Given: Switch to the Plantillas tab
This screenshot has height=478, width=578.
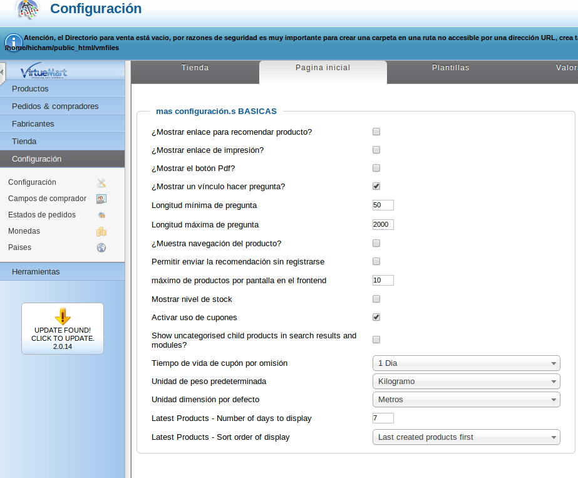Looking at the screenshot, I should click(x=450, y=72).
